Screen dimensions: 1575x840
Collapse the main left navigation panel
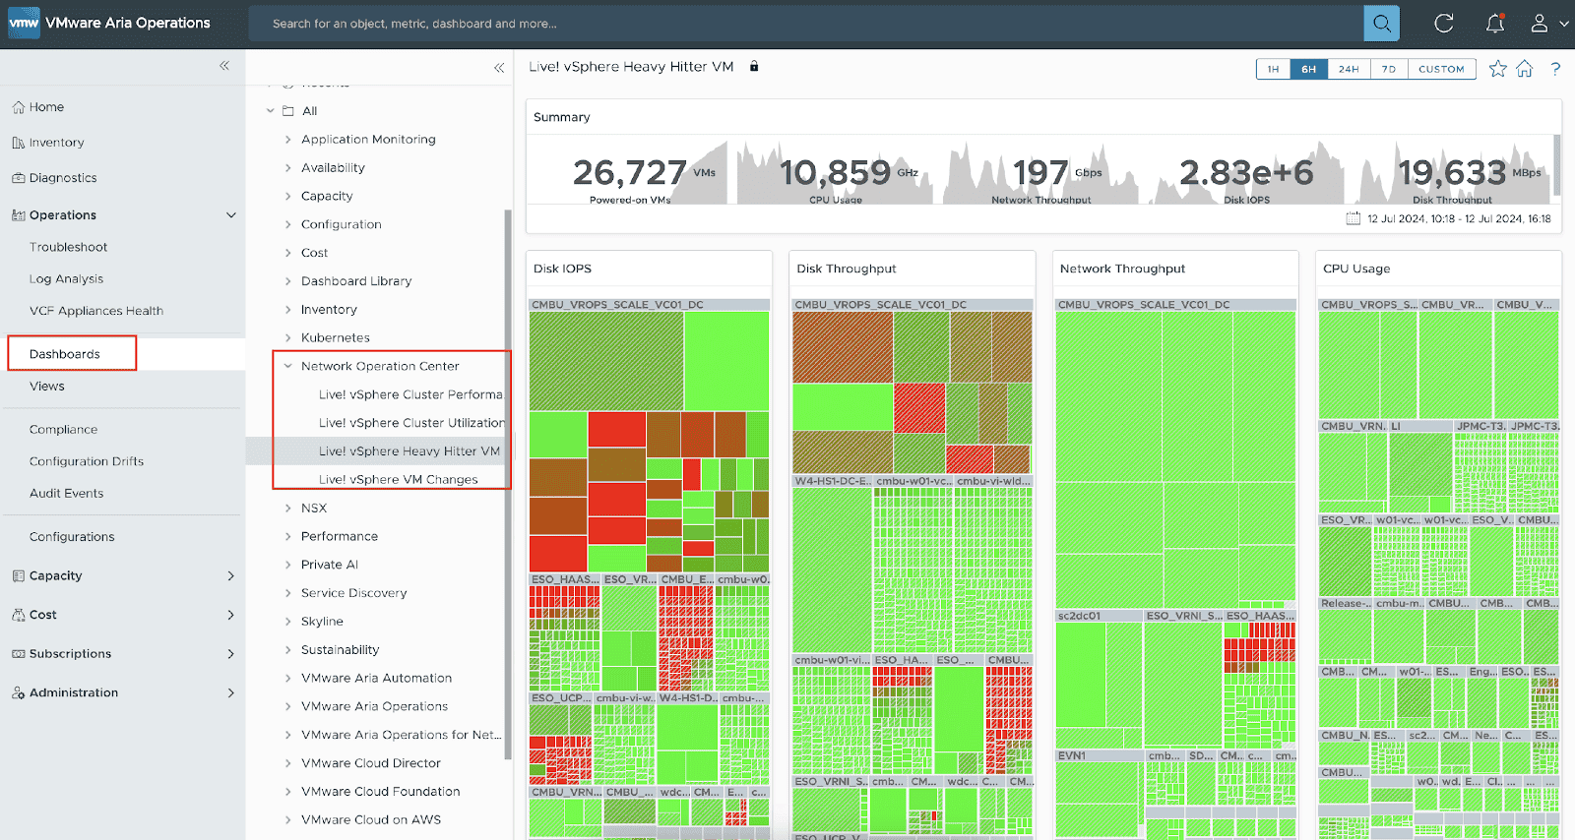[224, 66]
